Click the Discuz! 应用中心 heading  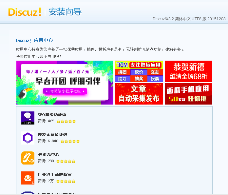[x=34, y=40]
